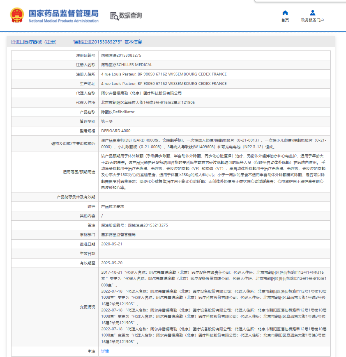Click the 型号规格 row label
Screen dimensions: 346x357
[87, 131]
